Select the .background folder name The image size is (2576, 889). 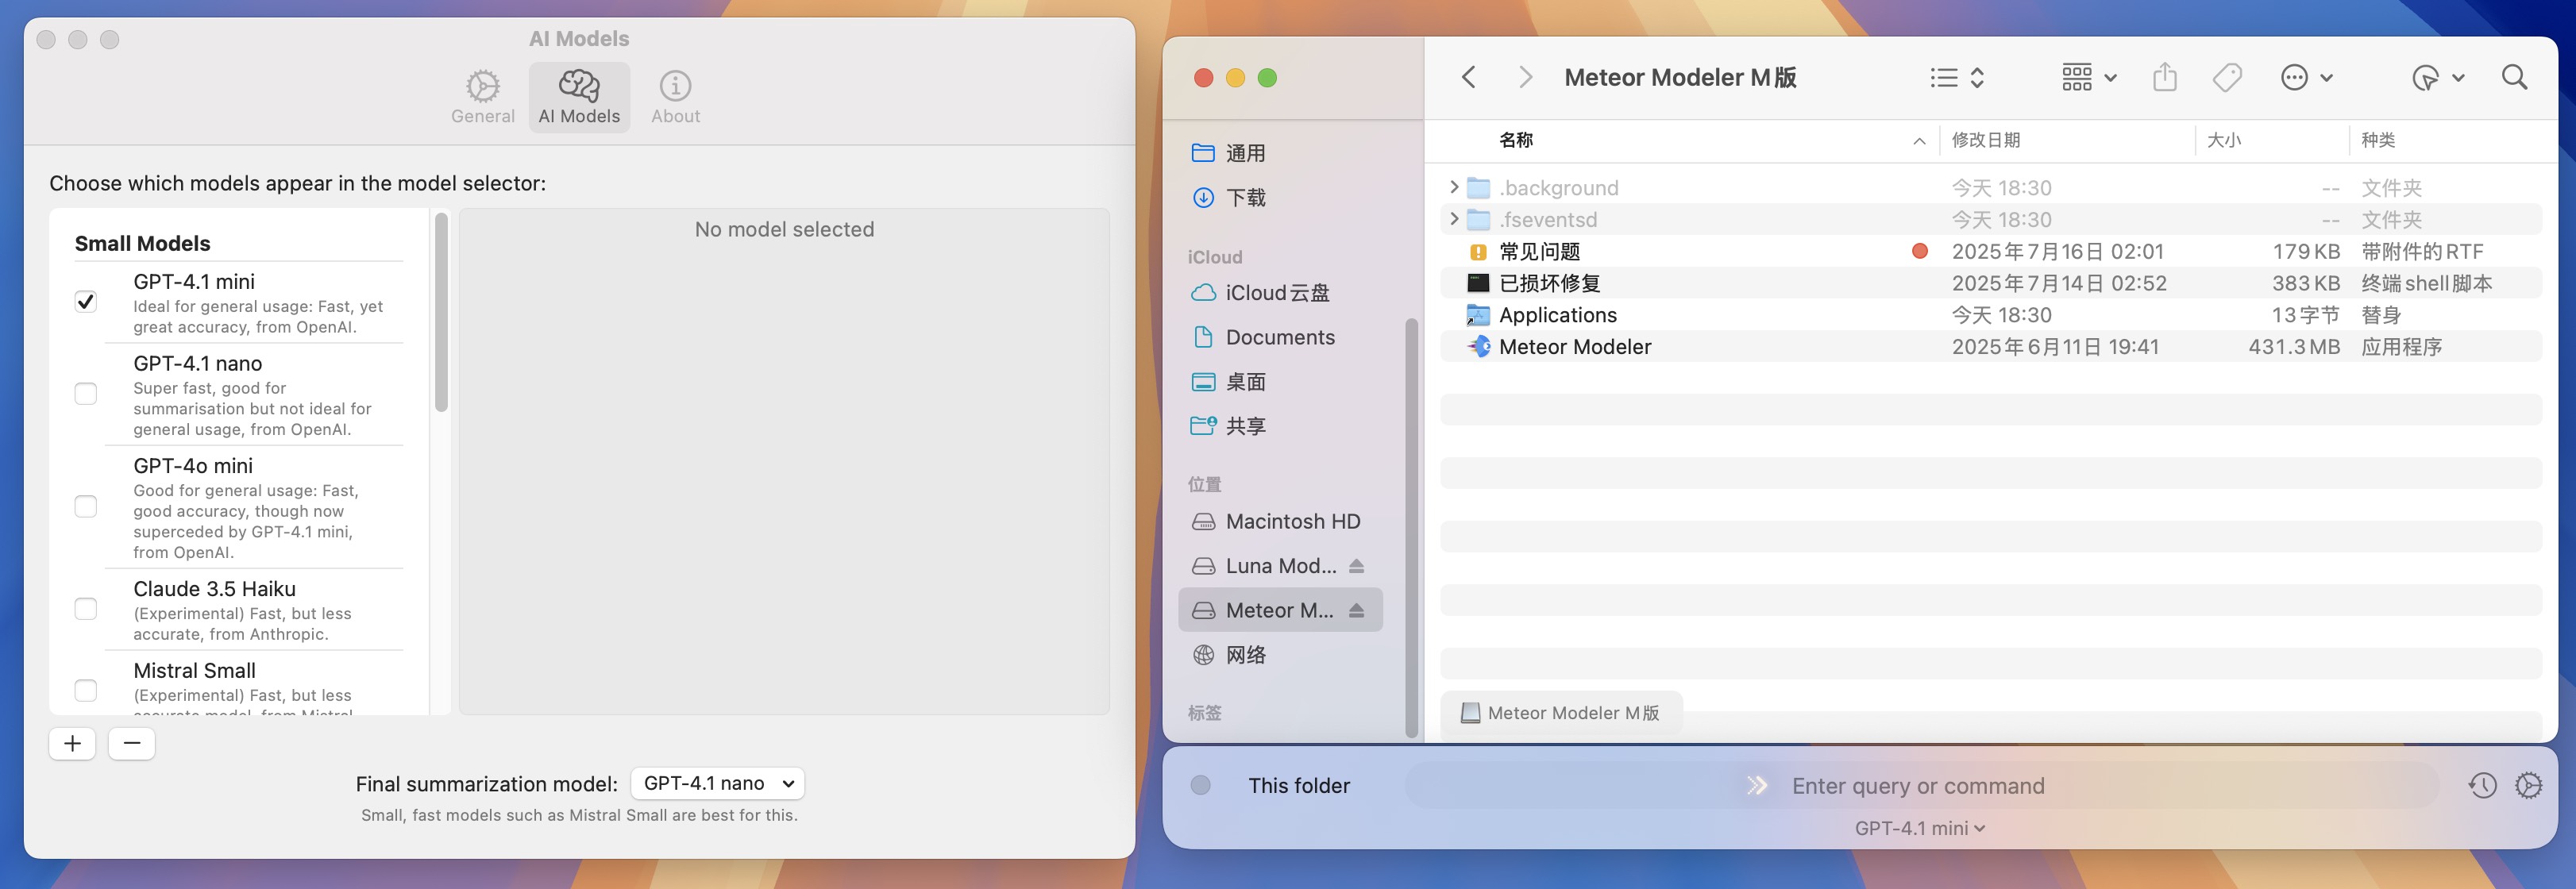pyautogui.click(x=1558, y=187)
